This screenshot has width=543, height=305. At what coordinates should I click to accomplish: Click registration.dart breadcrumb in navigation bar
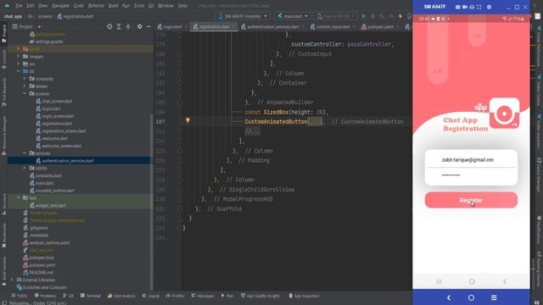pos(76,16)
